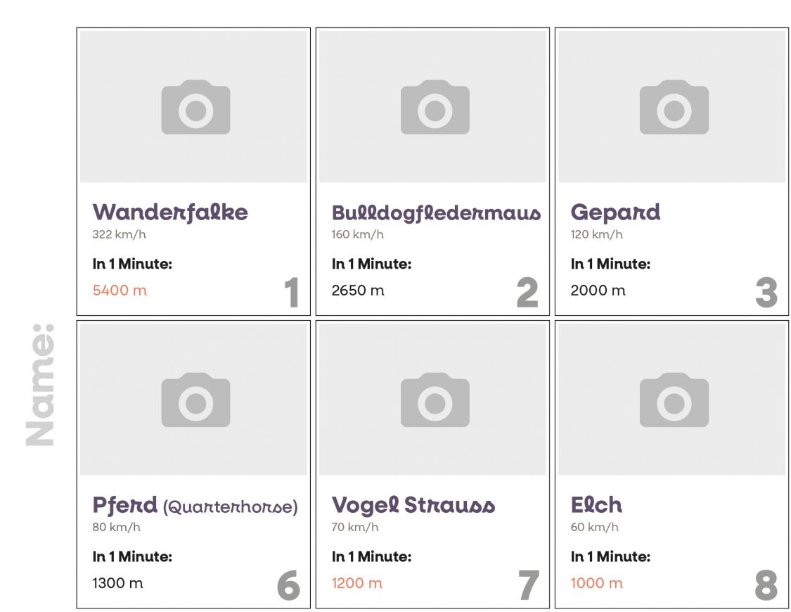Click the camera icon above Elch

(674, 400)
